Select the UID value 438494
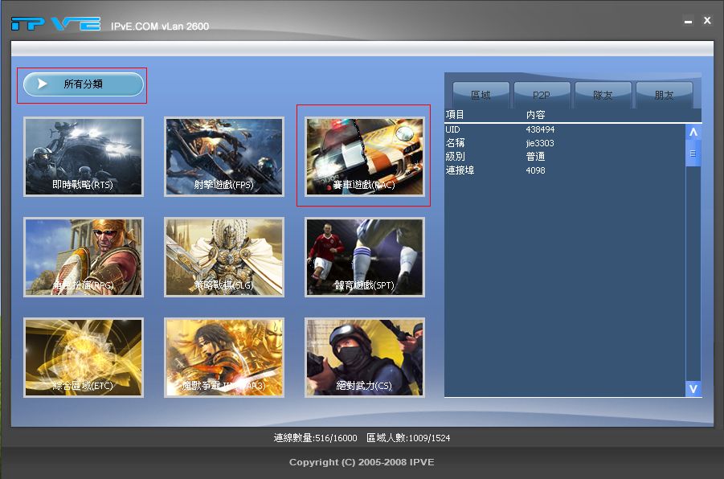The image size is (724, 479). click(540, 130)
